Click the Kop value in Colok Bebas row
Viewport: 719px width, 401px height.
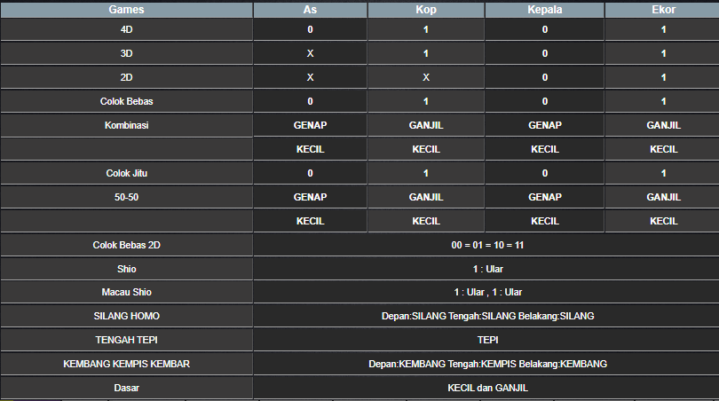[426, 101]
